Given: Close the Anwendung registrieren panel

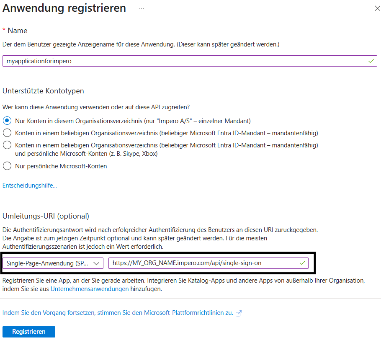Looking at the screenshot, I should [376, 8].
